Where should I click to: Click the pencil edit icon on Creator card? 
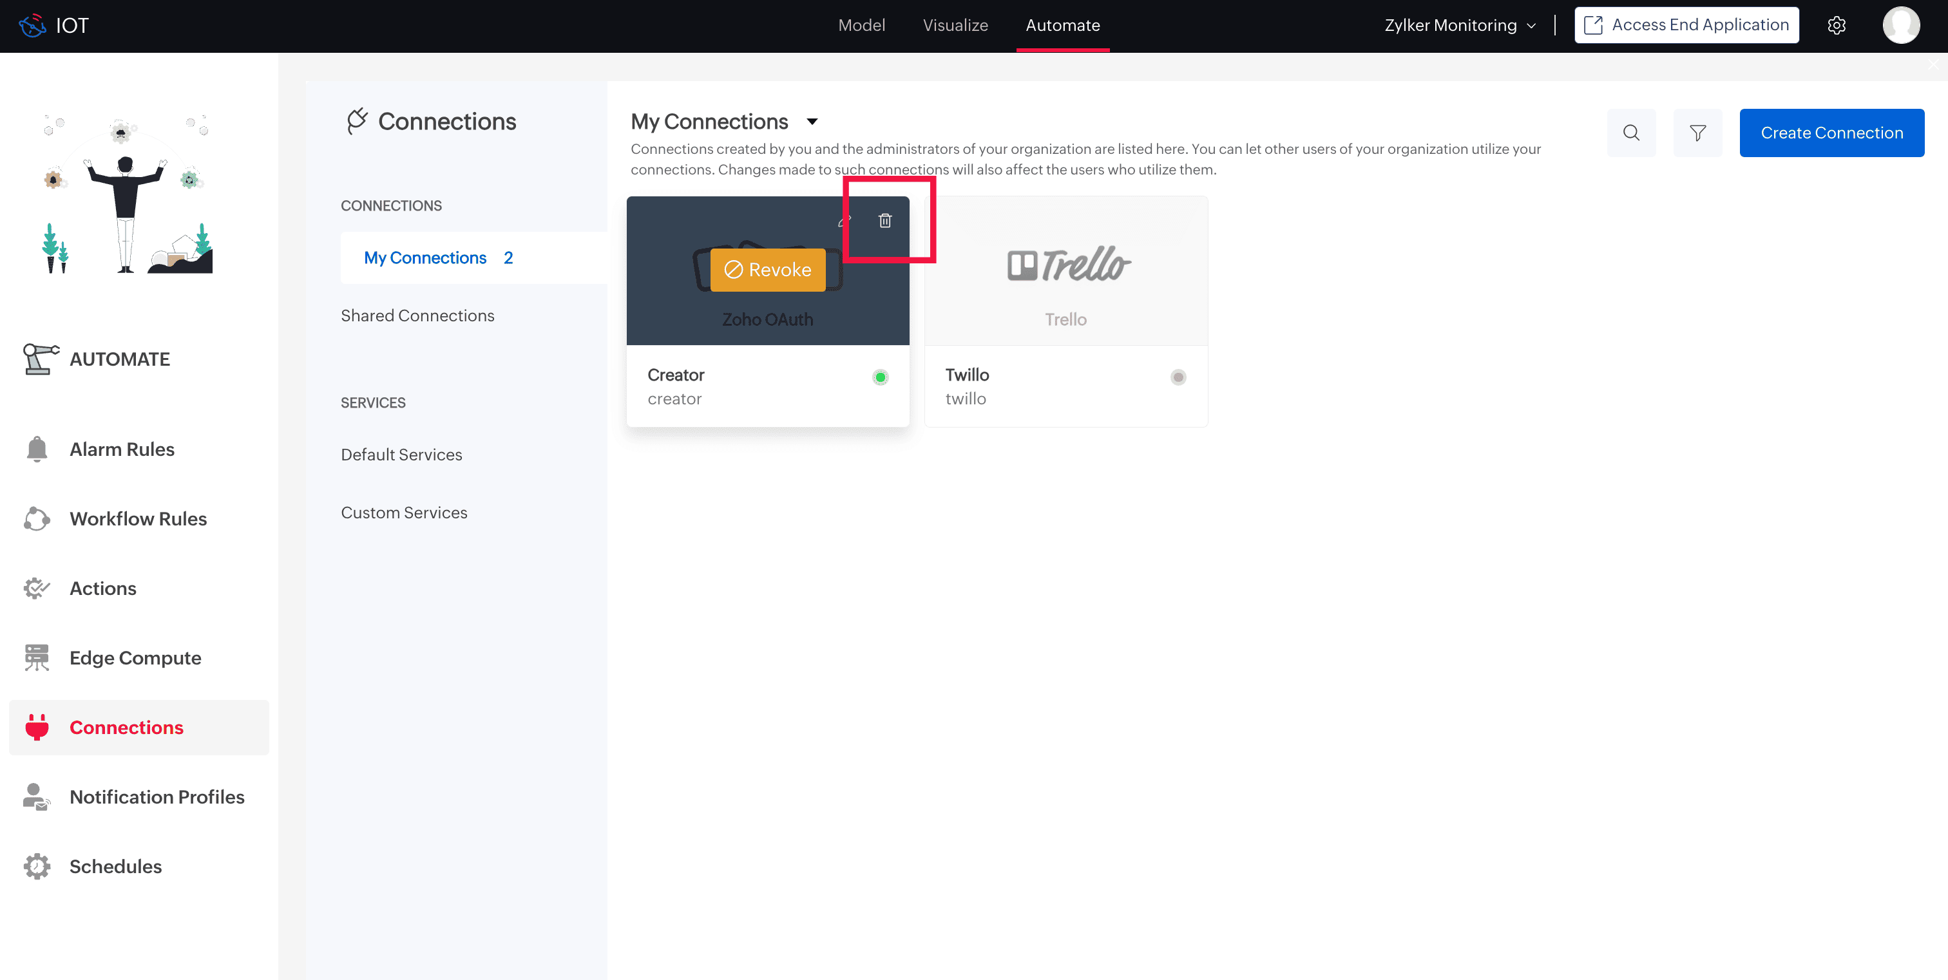pyautogui.click(x=845, y=221)
